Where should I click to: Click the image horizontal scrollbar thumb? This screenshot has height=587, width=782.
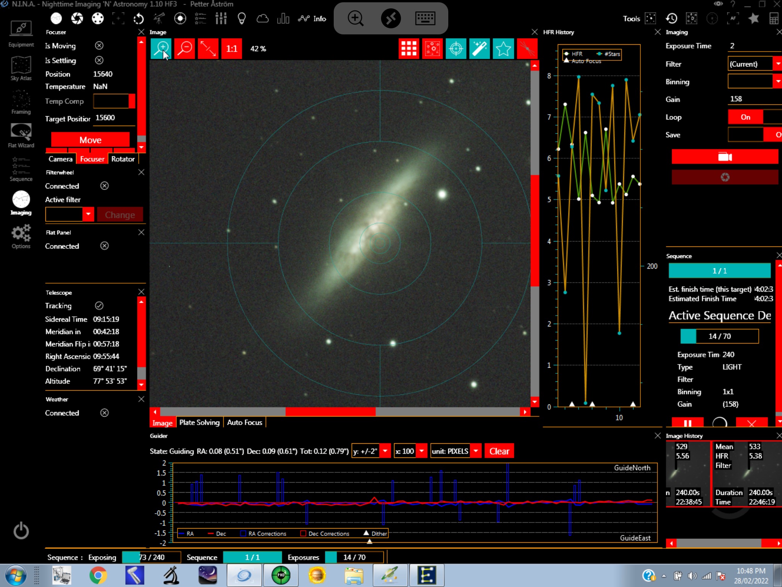click(x=330, y=412)
